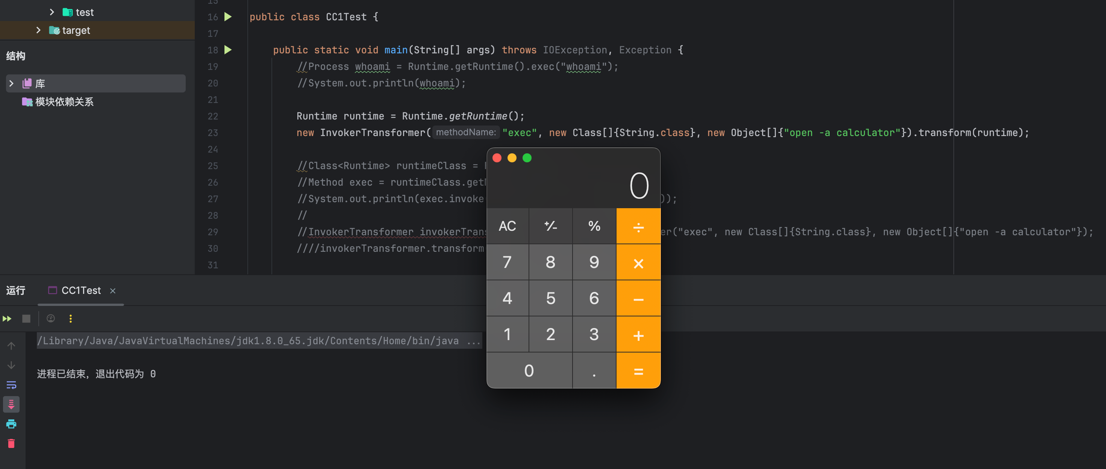Click the equals key on the Calculator
The width and height of the screenshot is (1106, 469).
pyautogui.click(x=638, y=371)
